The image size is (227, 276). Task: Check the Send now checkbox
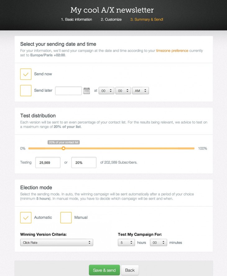[x=26, y=74]
